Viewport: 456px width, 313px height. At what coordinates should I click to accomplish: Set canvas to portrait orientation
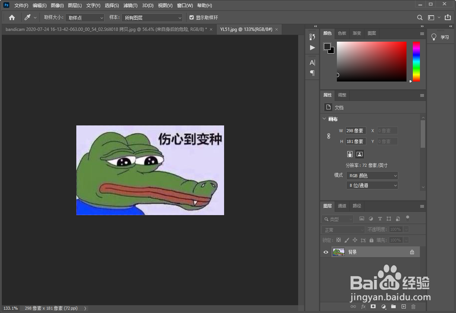(350, 154)
